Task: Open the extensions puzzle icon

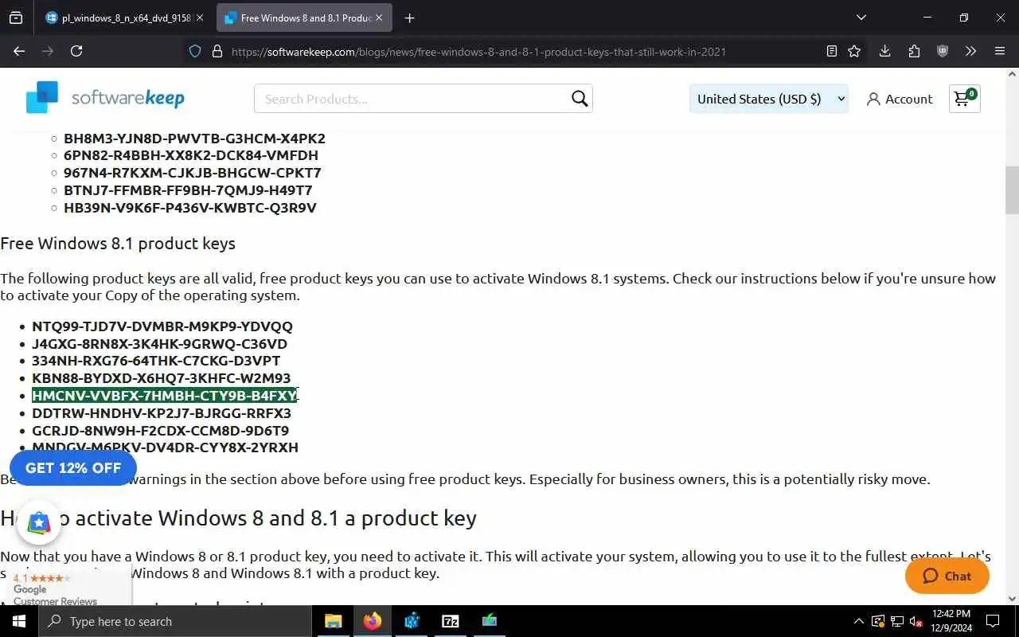Action: coord(914,51)
